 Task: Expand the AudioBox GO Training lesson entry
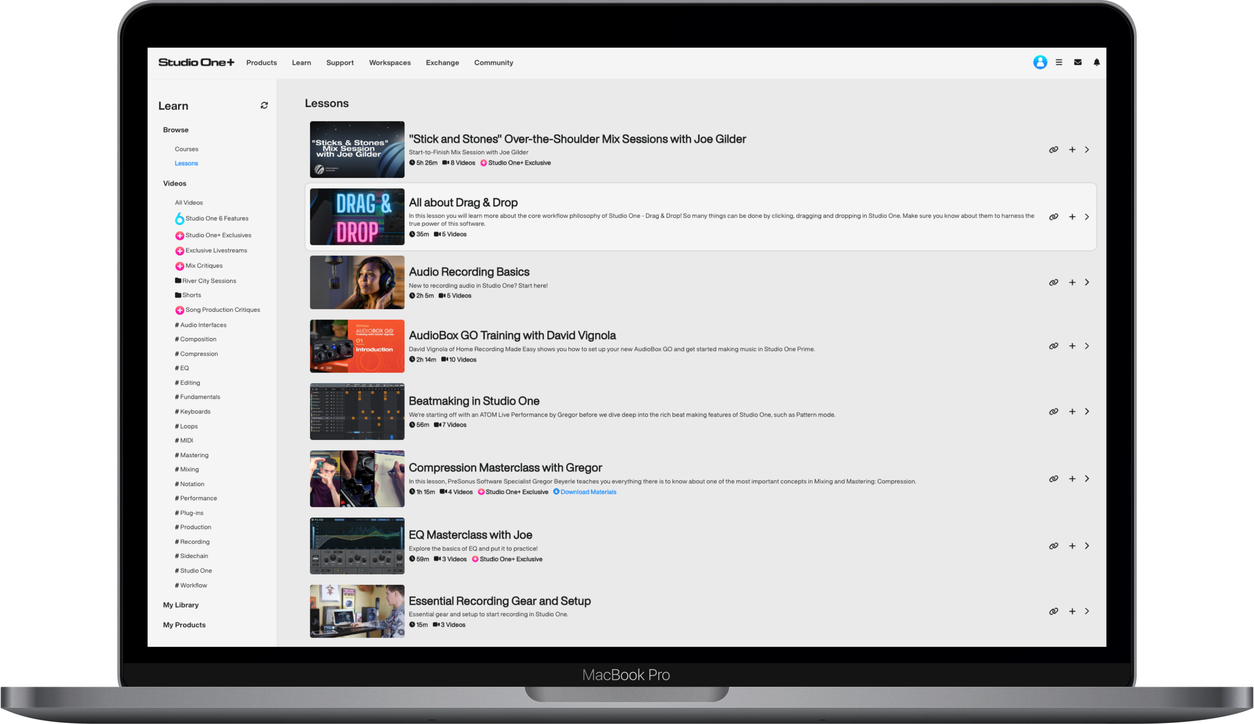1087,345
